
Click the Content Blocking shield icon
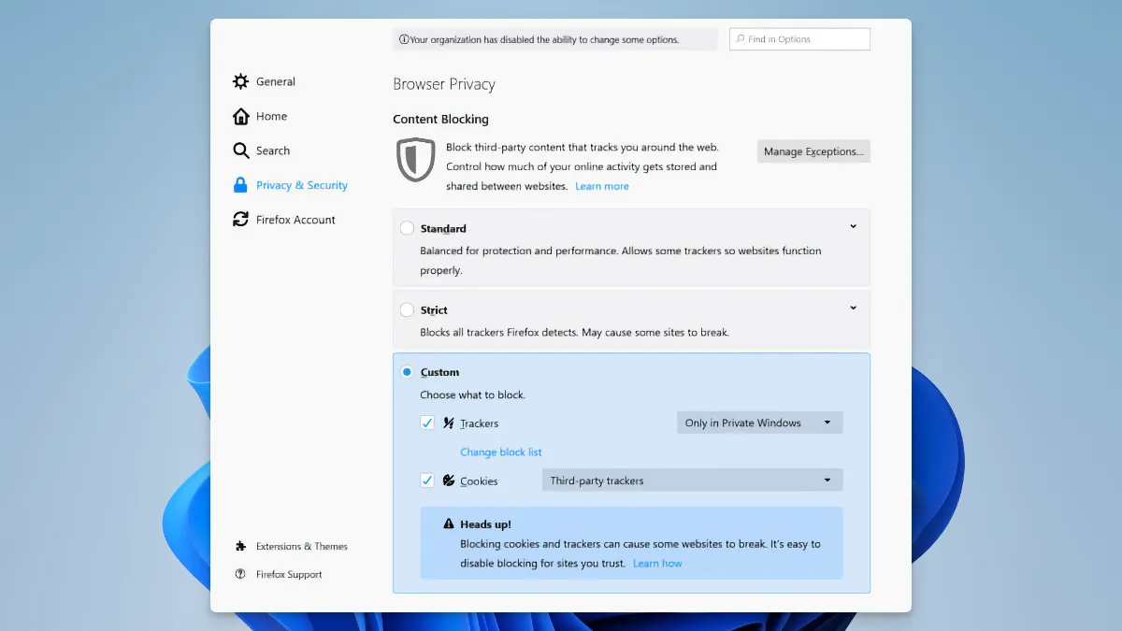416,160
